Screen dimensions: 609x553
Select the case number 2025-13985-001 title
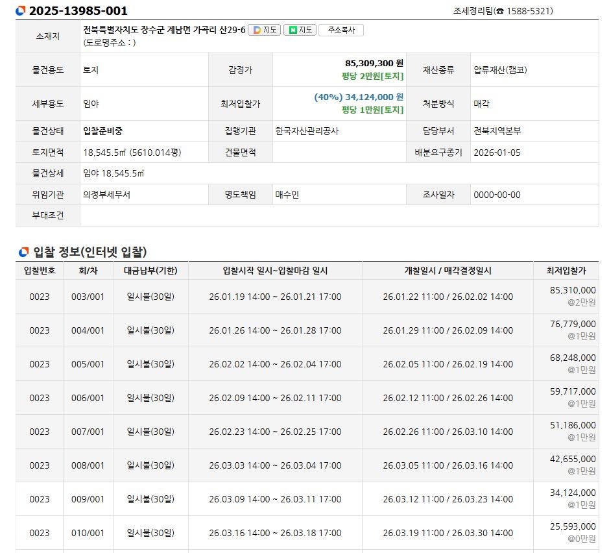(78, 11)
